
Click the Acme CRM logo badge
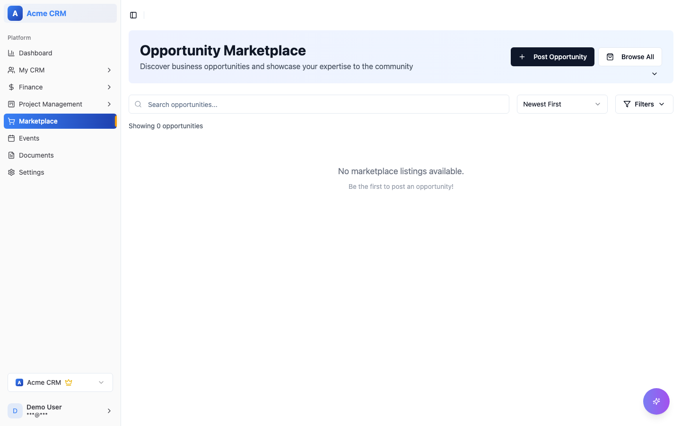point(15,13)
